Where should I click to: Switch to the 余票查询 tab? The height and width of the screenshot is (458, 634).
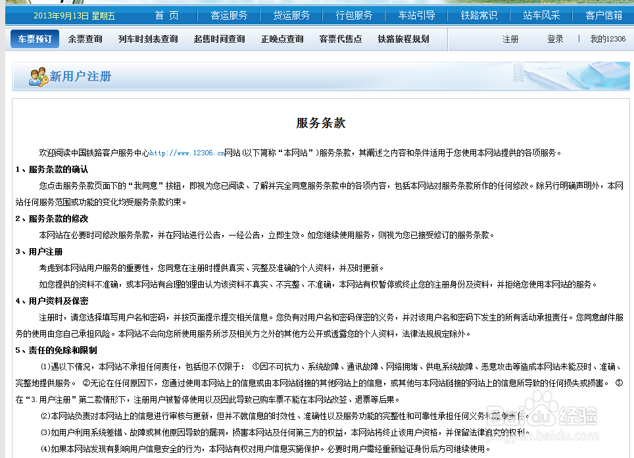click(85, 39)
